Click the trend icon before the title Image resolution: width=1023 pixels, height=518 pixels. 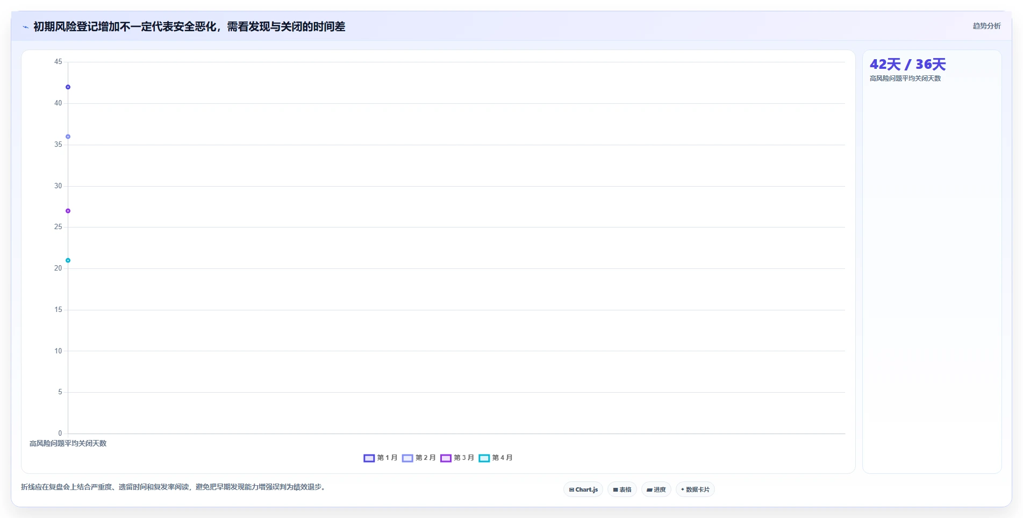[x=25, y=27]
